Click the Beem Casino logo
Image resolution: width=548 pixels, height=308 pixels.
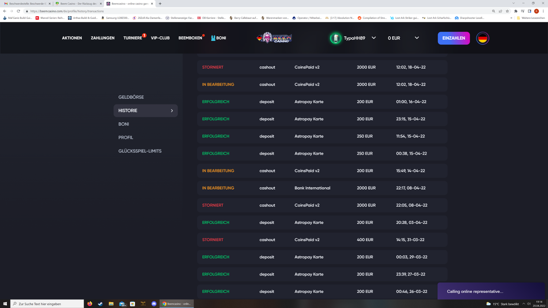click(x=274, y=38)
